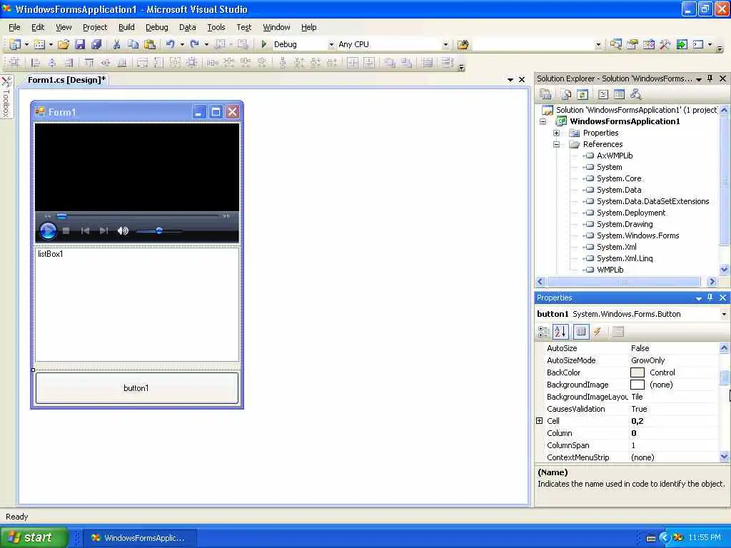Undo the last action
This screenshot has height=548, width=731.
170,44
